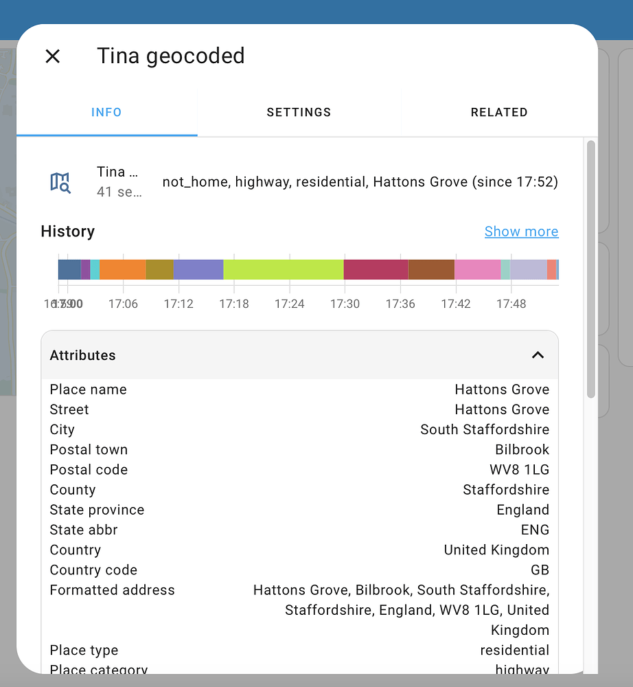633x687 pixels.
Task: Select the Info tab
Action: click(106, 112)
